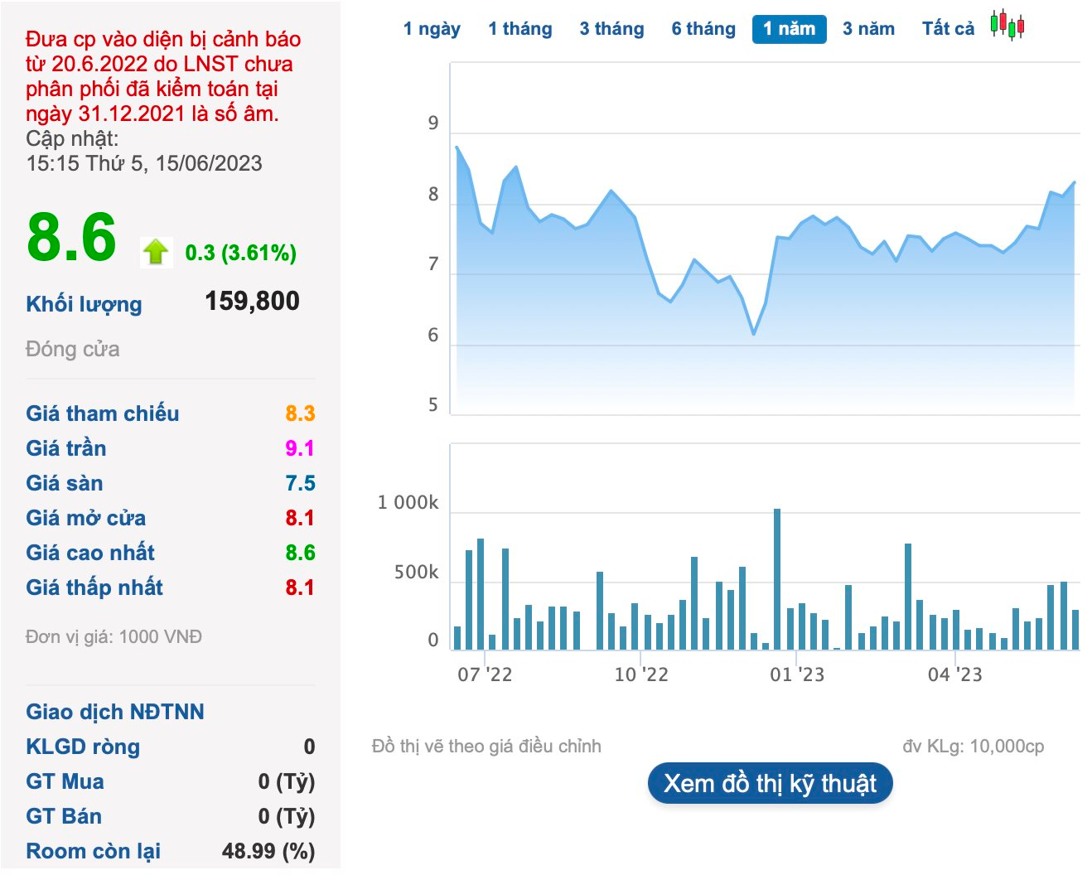Click "Đồ thị vẽ theo giá điều chỉnh" note

point(486,746)
